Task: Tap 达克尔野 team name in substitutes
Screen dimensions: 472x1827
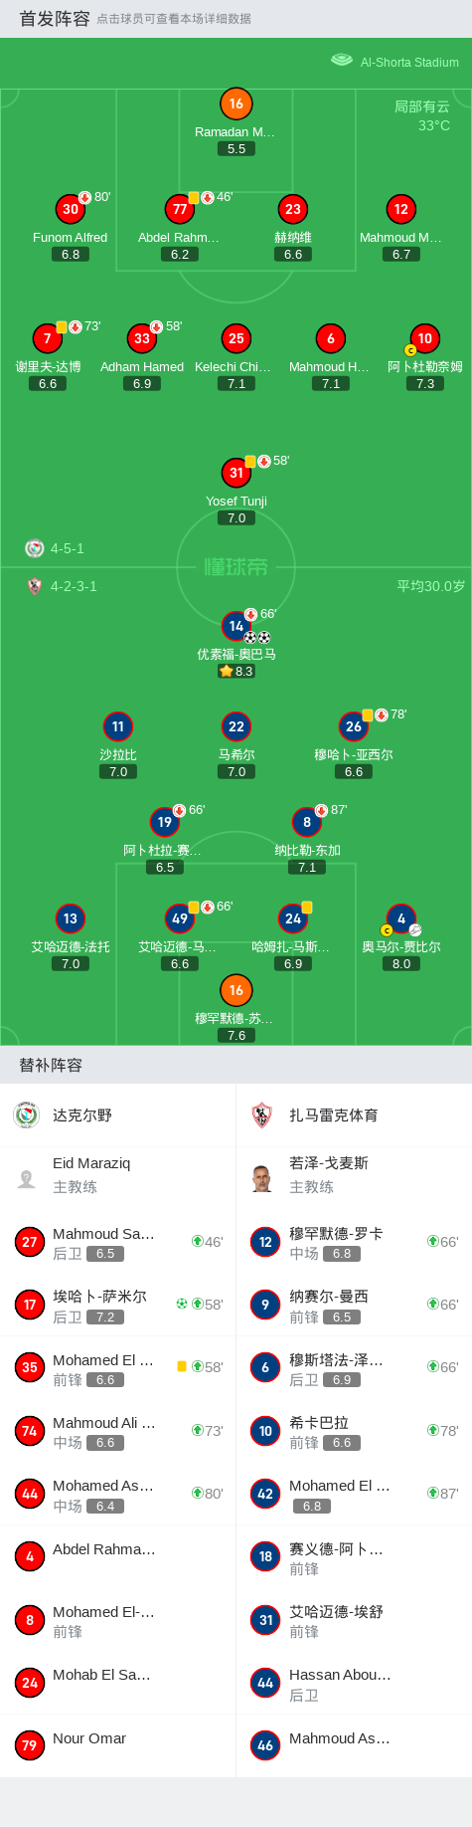Action: [x=82, y=1116]
